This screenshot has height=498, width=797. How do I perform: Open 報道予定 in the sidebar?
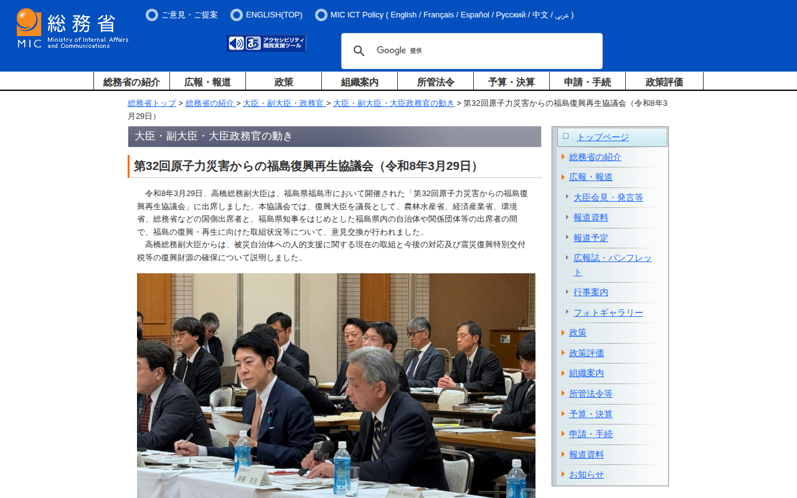(591, 238)
